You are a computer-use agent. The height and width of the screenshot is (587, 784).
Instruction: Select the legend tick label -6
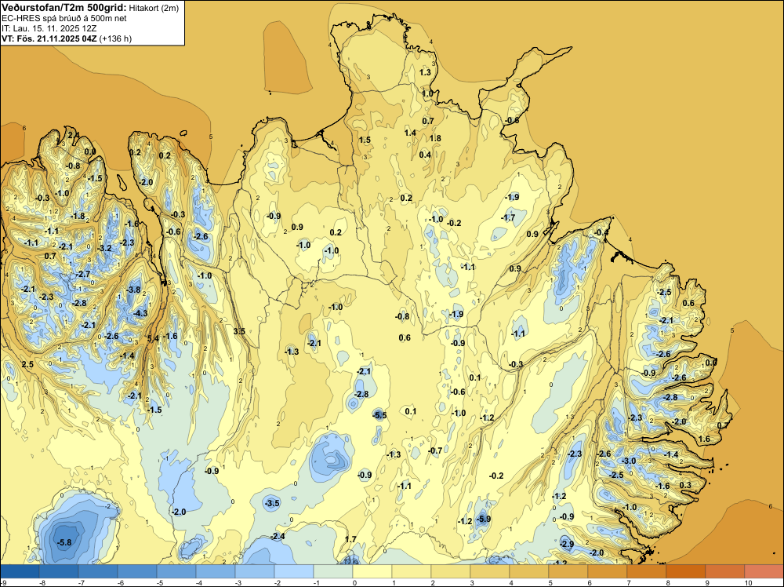point(121,583)
